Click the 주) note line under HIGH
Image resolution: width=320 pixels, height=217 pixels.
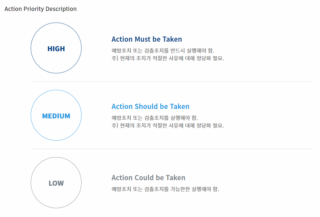coord(168,58)
